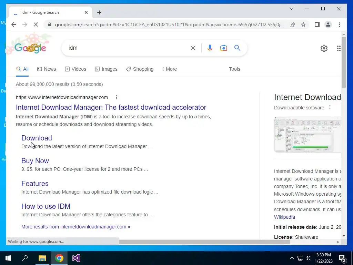
Task: Open Google quick settings gear
Action: click(x=324, y=48)
